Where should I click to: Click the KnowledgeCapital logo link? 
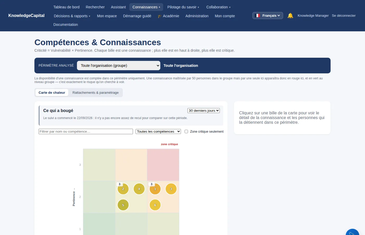tap(26, 16)
